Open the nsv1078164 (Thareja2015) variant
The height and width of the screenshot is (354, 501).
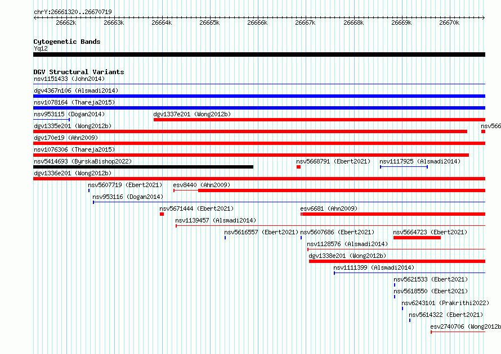[74, 102]
